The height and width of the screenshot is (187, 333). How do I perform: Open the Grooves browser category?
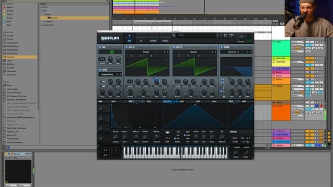10,68
